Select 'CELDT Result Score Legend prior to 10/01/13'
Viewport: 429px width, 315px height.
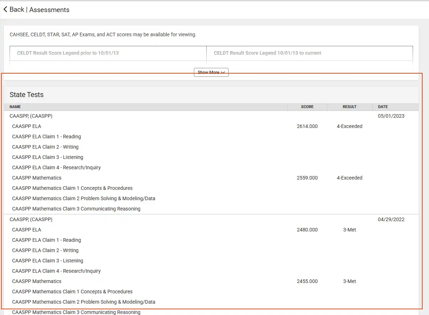[x=68, y=53]
